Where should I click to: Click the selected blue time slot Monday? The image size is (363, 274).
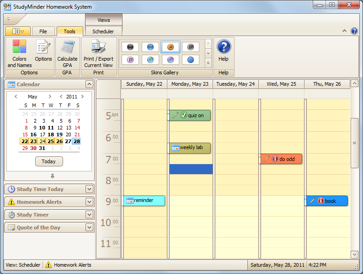[x=191, y=169]
